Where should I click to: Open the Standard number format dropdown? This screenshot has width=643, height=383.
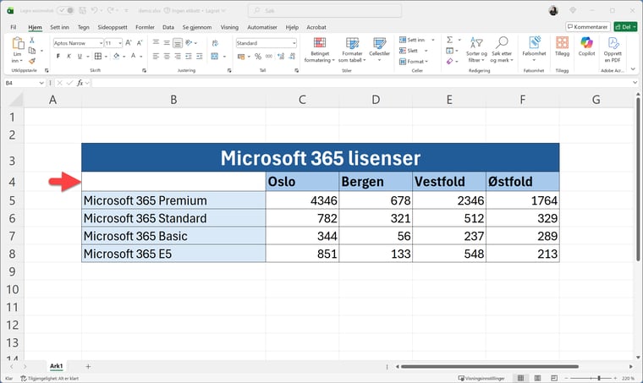point(294,43)
